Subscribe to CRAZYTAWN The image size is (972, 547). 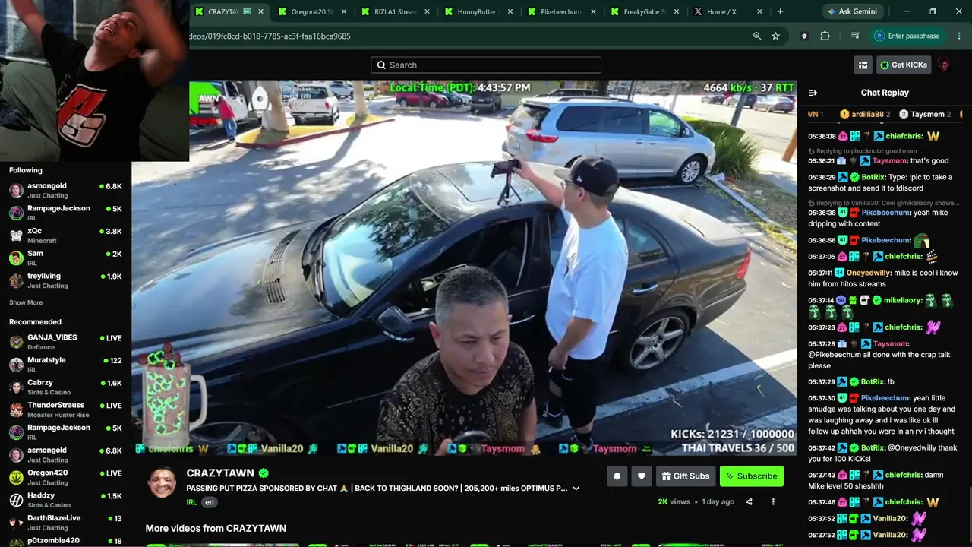pos(752,476)
